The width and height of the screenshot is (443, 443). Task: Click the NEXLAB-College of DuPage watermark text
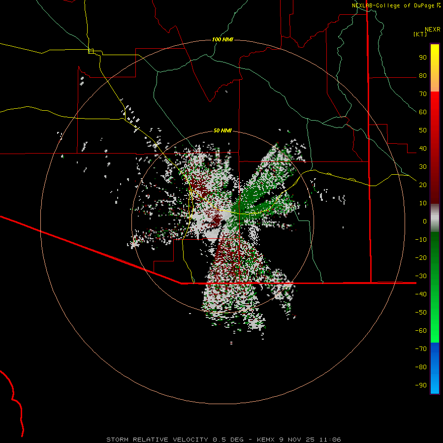pyautogui.click(x=393, y=5)
